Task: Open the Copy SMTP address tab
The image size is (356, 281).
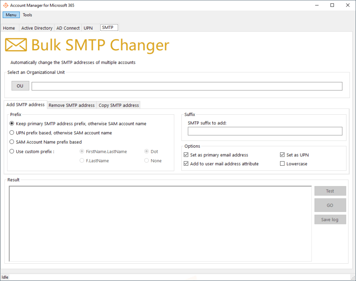Action: [x=119, y=105]
